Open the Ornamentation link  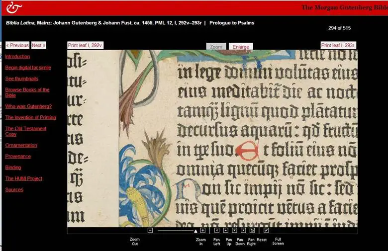(x=21, y=145)
